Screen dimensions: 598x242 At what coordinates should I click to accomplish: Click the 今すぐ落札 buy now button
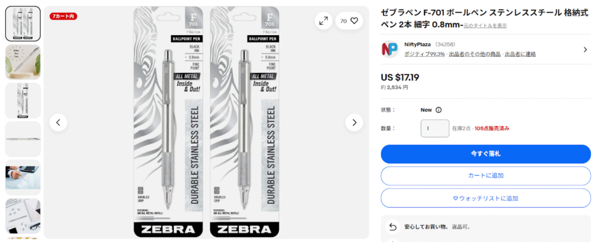coord(485,154)
